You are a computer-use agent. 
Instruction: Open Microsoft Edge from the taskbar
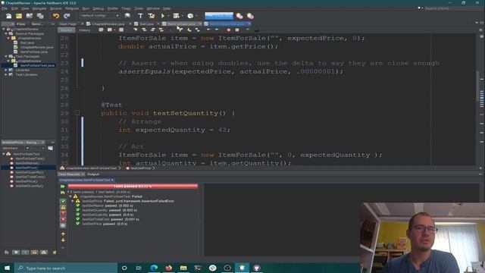[154, 268]
